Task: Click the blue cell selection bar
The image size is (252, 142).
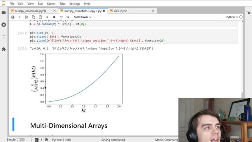Action: (x=13, y=124)
